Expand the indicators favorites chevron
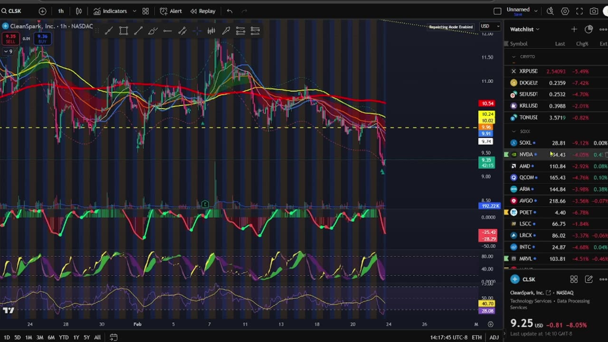The height and width of the screenshot is (342, 608). pos(134,11)
